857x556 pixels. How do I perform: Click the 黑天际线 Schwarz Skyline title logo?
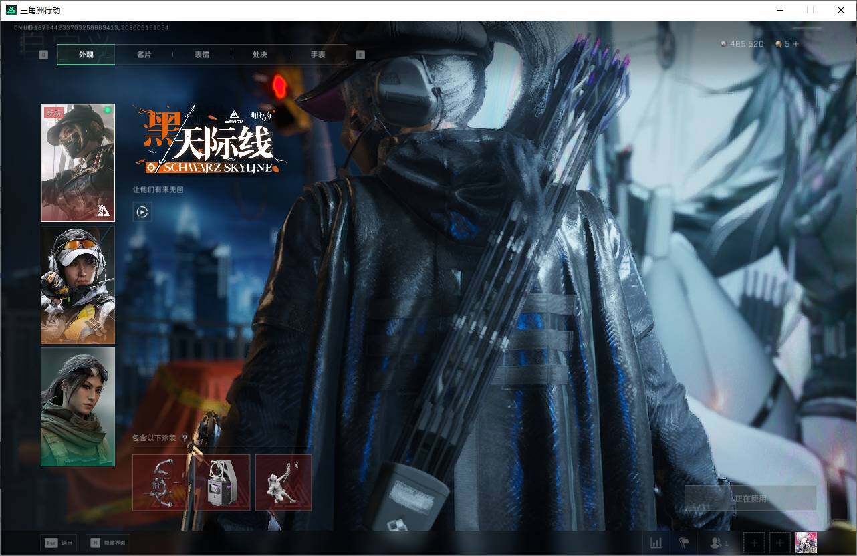[209, 139]
